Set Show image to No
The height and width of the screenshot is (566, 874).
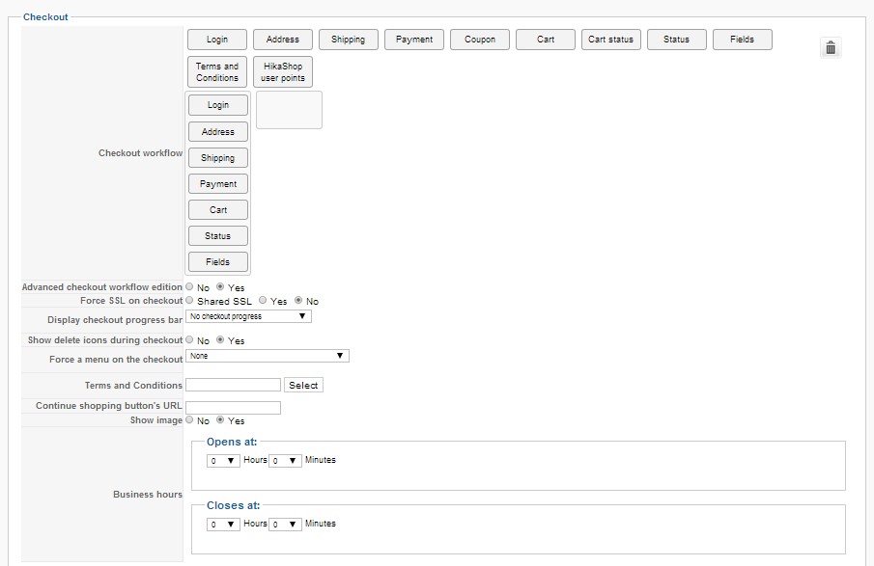coord(189,420)
